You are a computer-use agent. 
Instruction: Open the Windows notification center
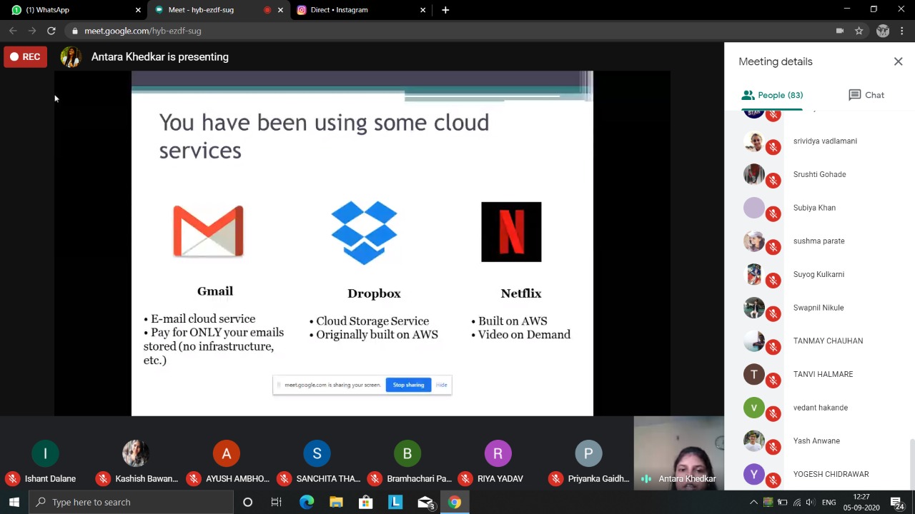[896, 502]
